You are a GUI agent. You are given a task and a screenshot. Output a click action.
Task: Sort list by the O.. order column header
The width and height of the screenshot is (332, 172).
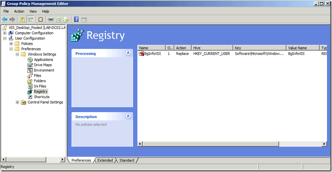170,48
